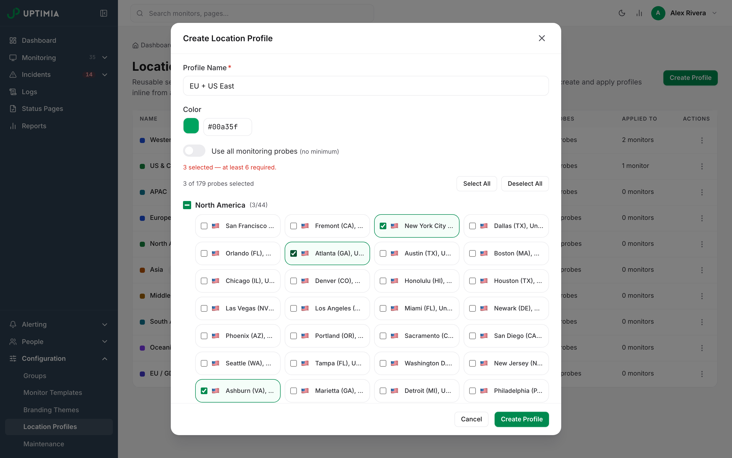Uncheck the Atlanta (GA) probe

click(293, 253)
